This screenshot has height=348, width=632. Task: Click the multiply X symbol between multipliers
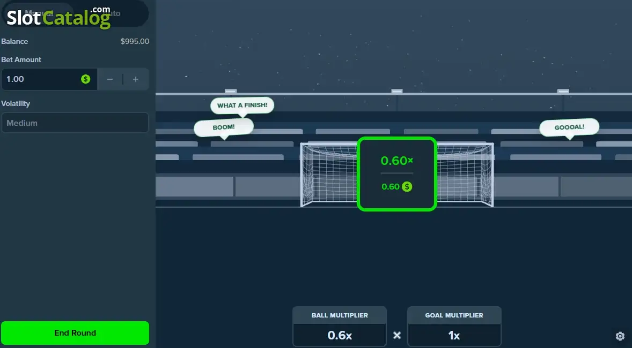(397, 335)
